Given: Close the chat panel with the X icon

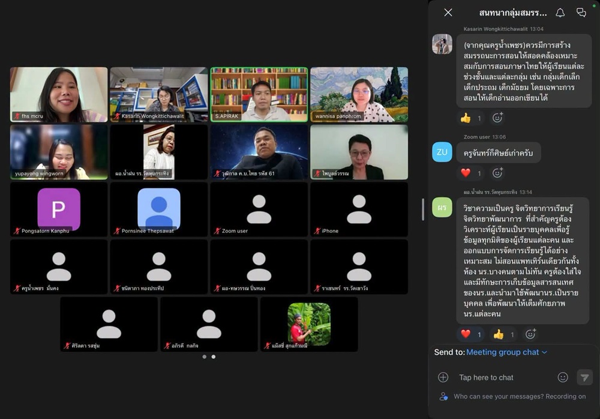Looking at the screenshot, I should [x=448, y=13].
